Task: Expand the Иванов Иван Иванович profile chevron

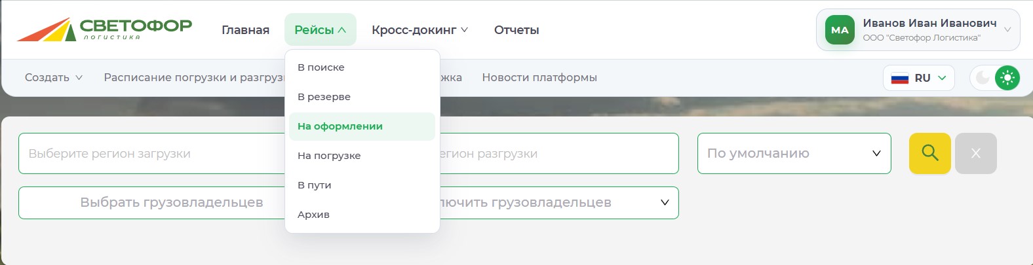Action: pyautogui.click(x=1007, y=29)
